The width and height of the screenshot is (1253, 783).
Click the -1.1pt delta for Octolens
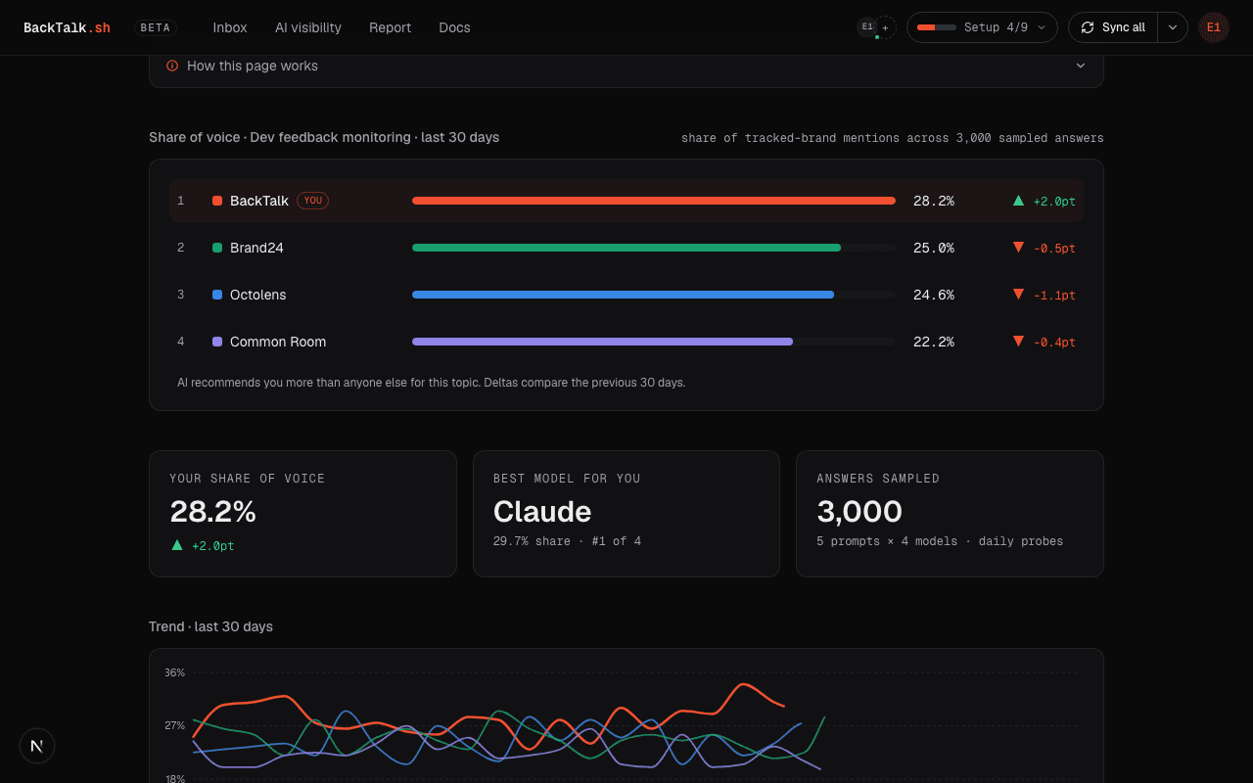point(1054,296)
